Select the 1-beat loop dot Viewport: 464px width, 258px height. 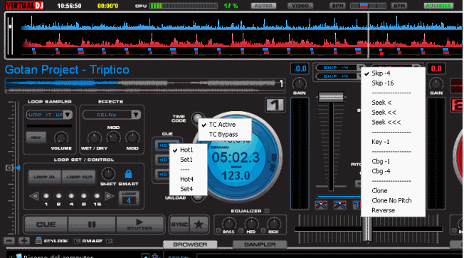click(x=46, y=196)
